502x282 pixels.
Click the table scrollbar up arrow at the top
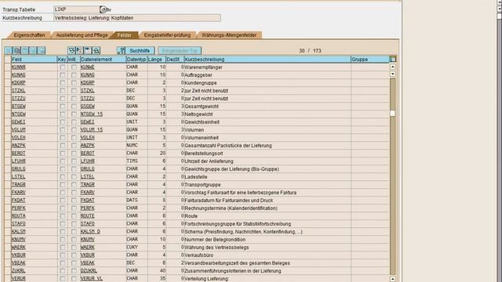(x=392, y=67)
